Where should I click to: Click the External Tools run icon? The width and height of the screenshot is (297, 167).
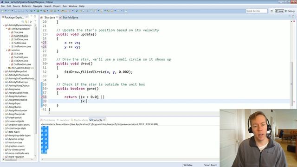(45, 11)
